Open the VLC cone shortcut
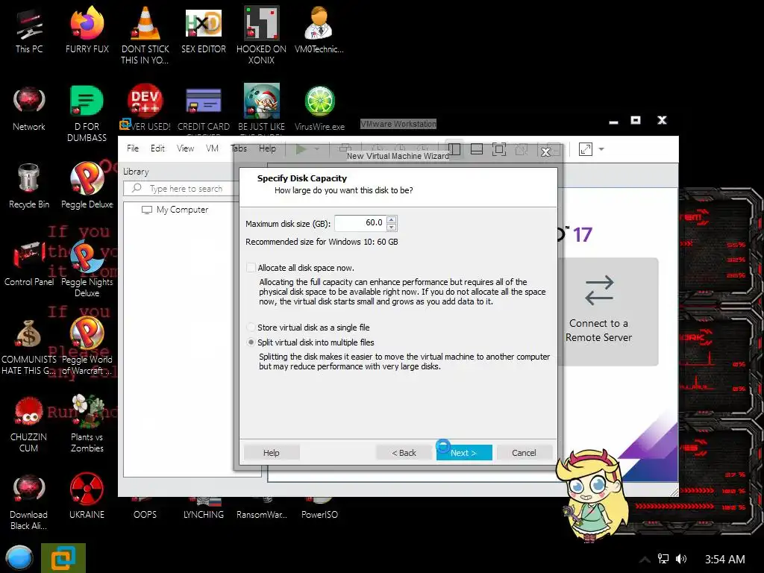The width and height of the screenshot is (764, 573). click(145, 35)
